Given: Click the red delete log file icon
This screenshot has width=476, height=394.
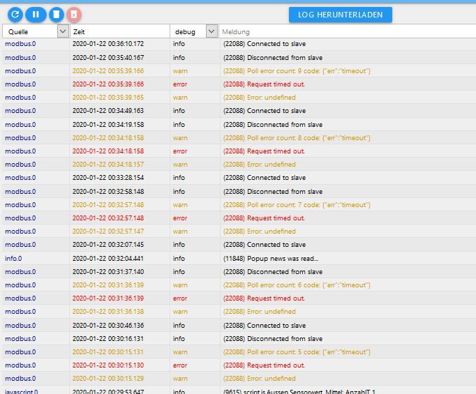Looking at the screenshot, I should 74,15.
